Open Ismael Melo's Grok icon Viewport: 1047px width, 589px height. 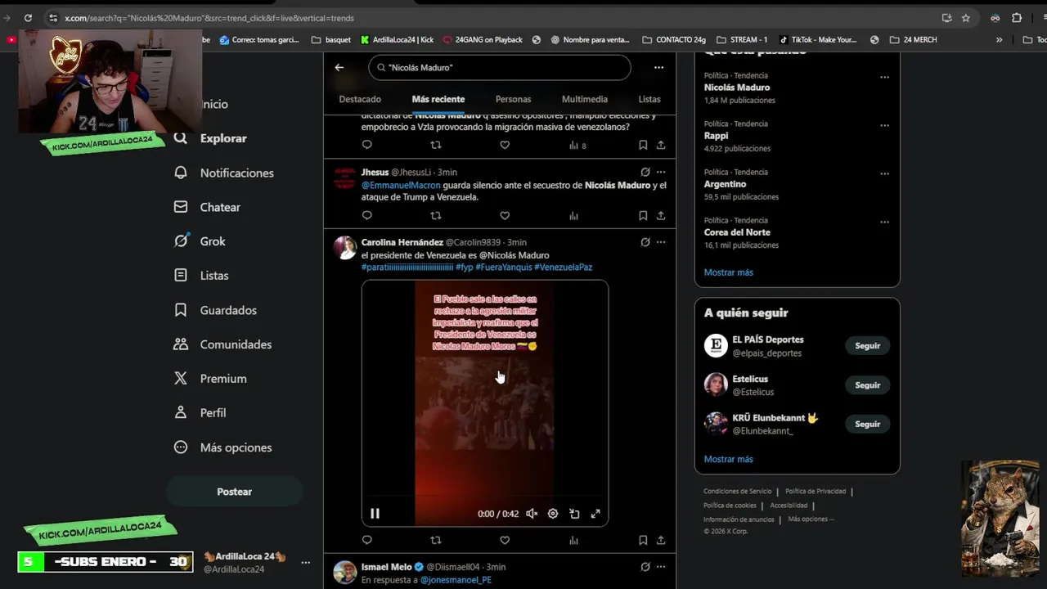pyautogui.click(x=645, y=567)
